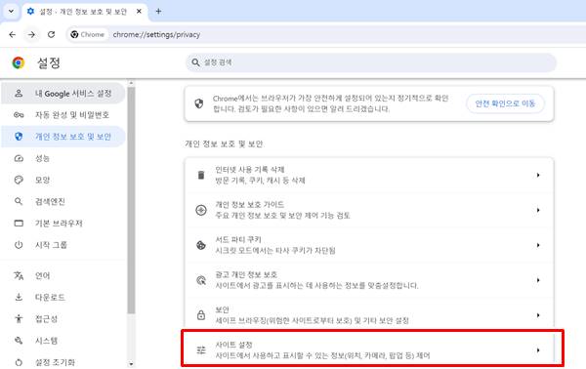Click the browser forward arrow

32,35
